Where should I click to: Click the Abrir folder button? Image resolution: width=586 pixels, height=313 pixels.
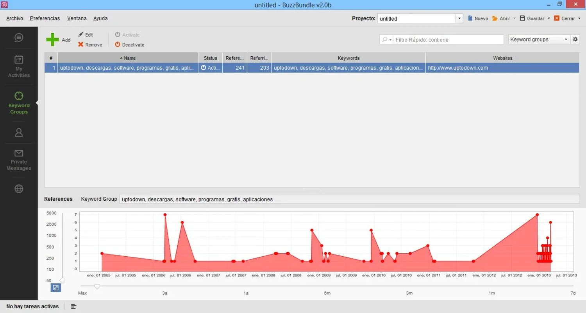pyautogui.click(x=501, y=18)
